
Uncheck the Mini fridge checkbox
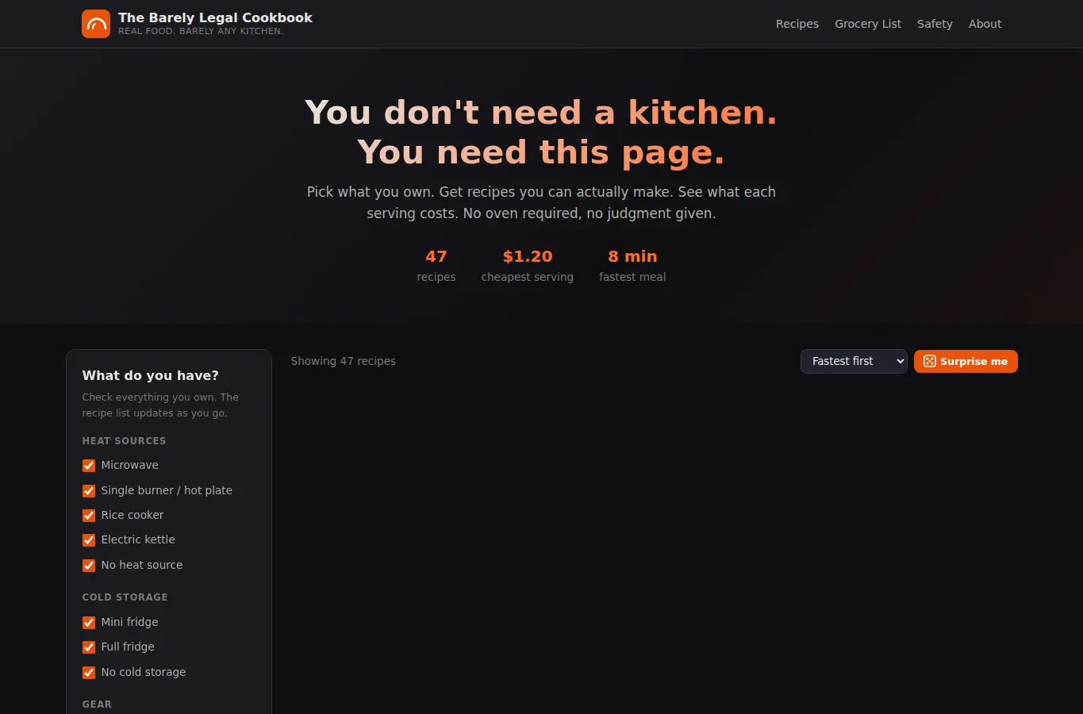tap(89, 623)
